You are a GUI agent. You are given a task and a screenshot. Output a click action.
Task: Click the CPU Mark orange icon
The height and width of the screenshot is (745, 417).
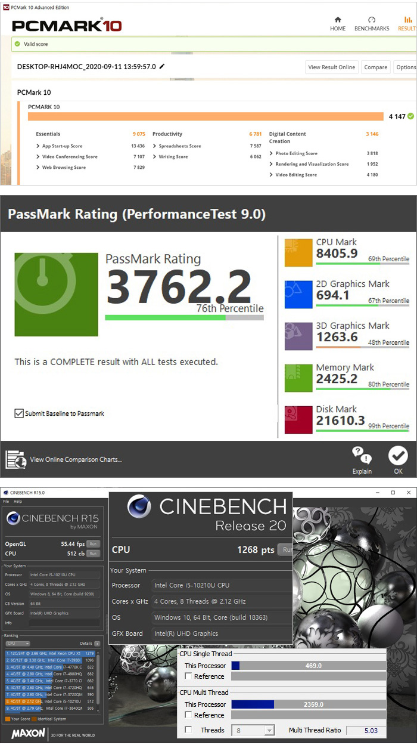pyautogui.click(x=298, y=253)
